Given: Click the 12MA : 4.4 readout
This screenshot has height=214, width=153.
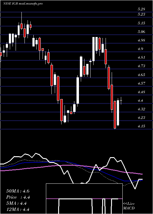Looking at the screenshot, I should [18, 209].
